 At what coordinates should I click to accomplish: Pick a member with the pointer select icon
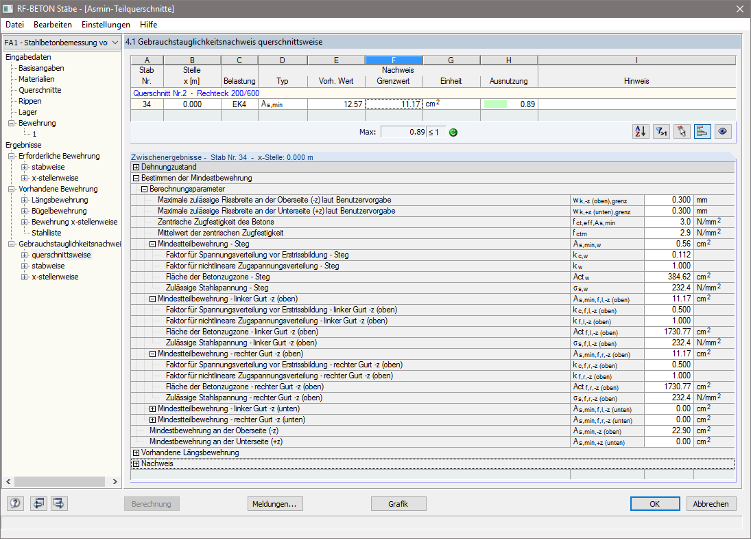pyautogui.click(x=682, y=131)
